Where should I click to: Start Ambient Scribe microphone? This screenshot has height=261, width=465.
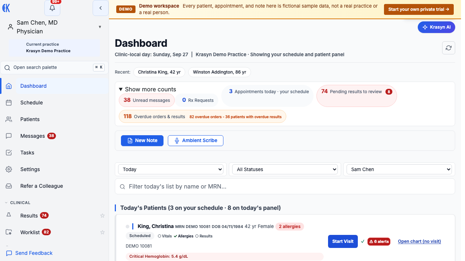pos(195,141)
